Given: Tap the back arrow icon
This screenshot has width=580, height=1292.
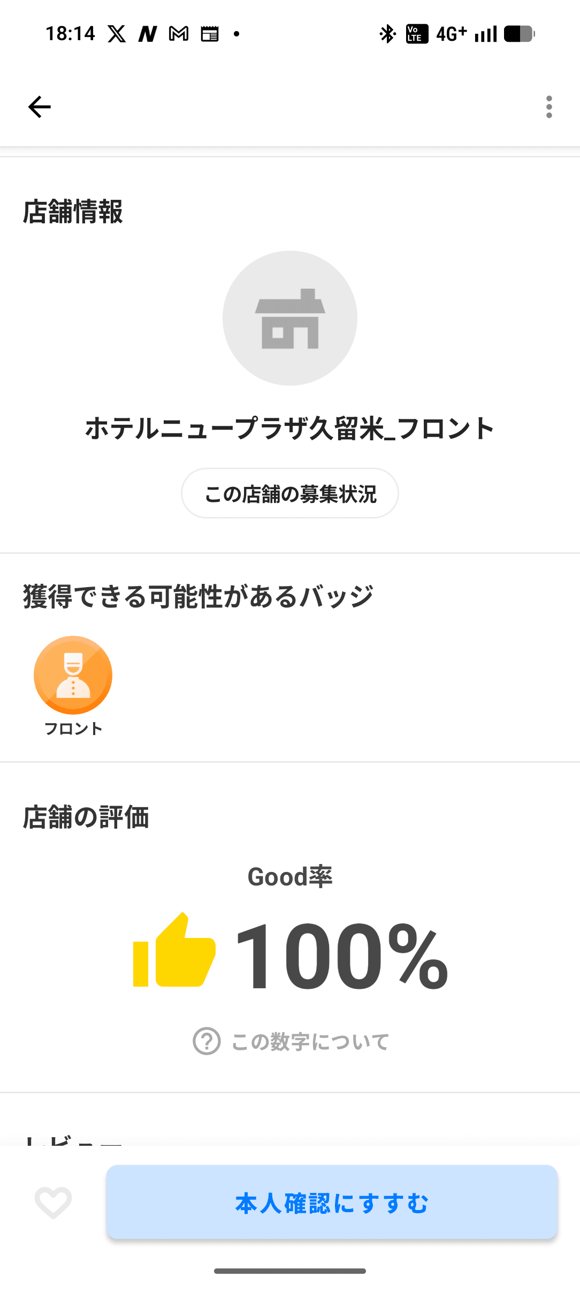Looking at the screenshot, I should 40,107.
